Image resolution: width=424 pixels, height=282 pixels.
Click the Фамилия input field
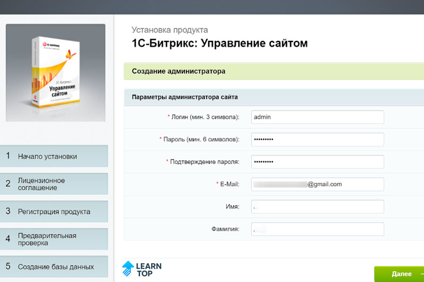[318, 229]
